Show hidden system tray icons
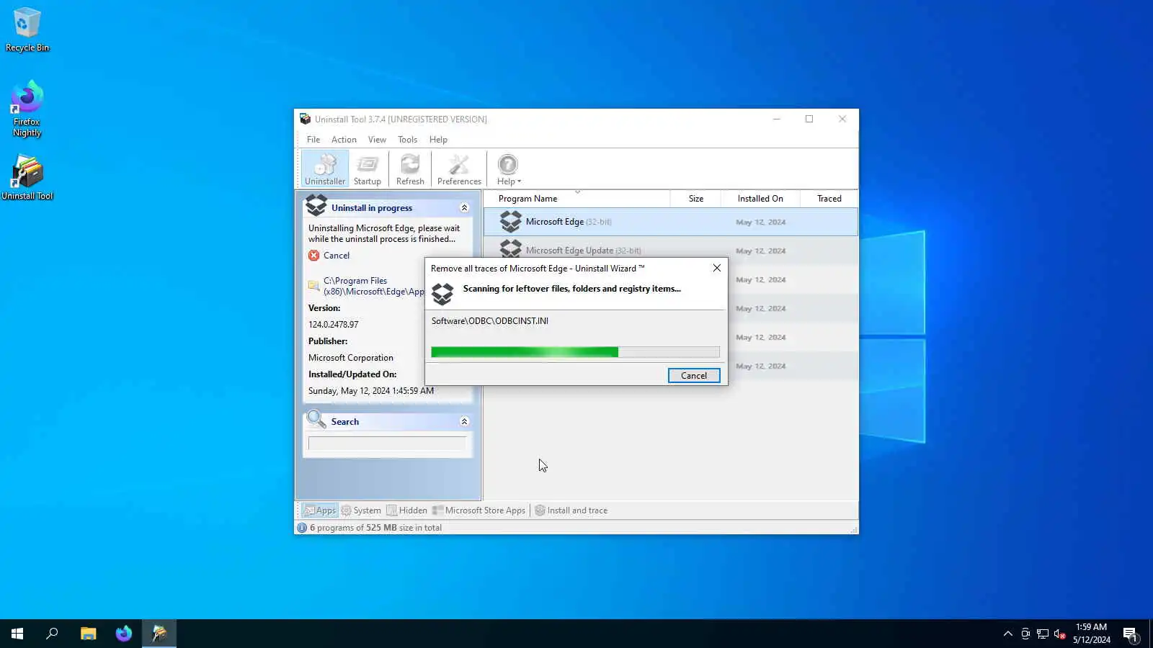1153x648 pixels. (x=1007, y=634)
